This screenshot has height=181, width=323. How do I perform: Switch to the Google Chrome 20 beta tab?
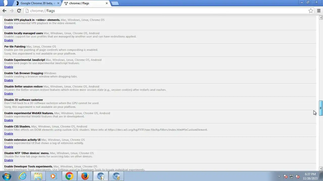pyautogui.click(x=37, y=3)
